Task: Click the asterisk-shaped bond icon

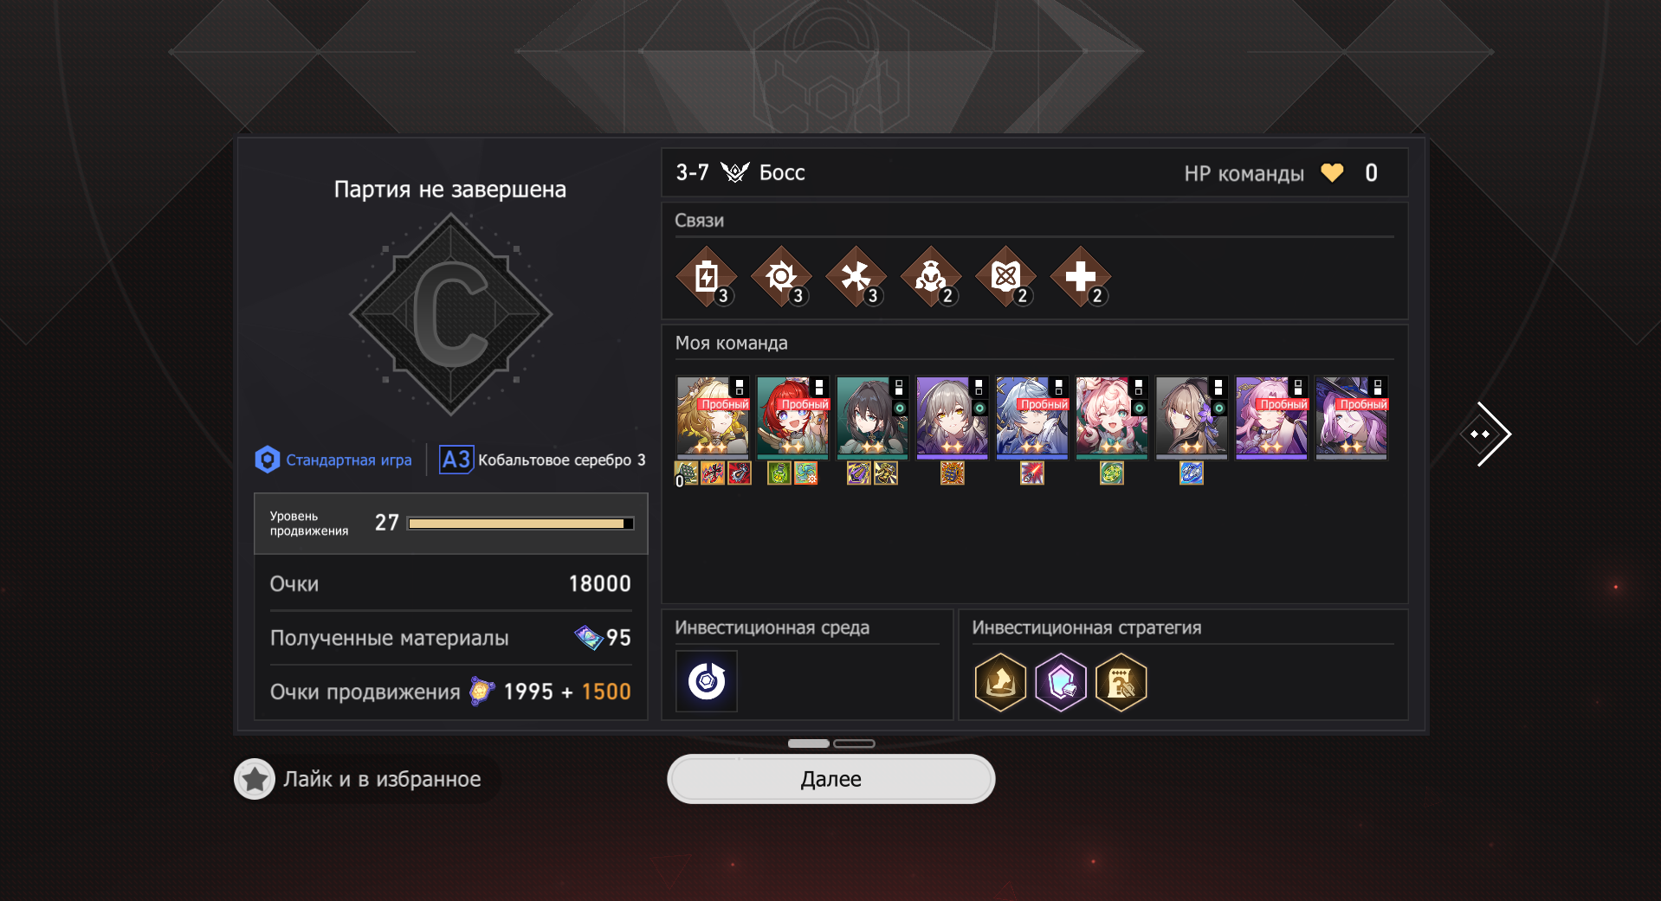Action: (856, 277)
